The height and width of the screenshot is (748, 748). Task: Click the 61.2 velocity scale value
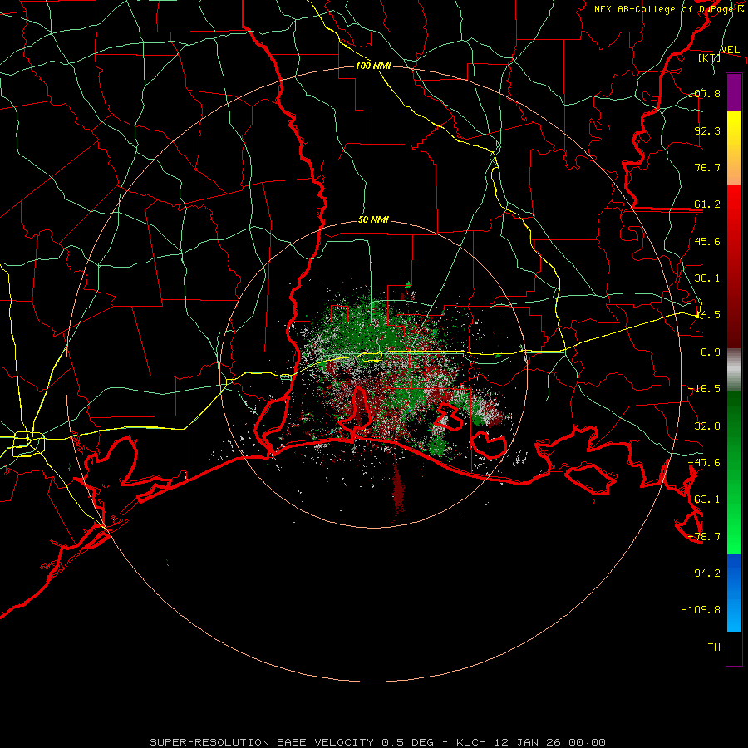point(707,204)
